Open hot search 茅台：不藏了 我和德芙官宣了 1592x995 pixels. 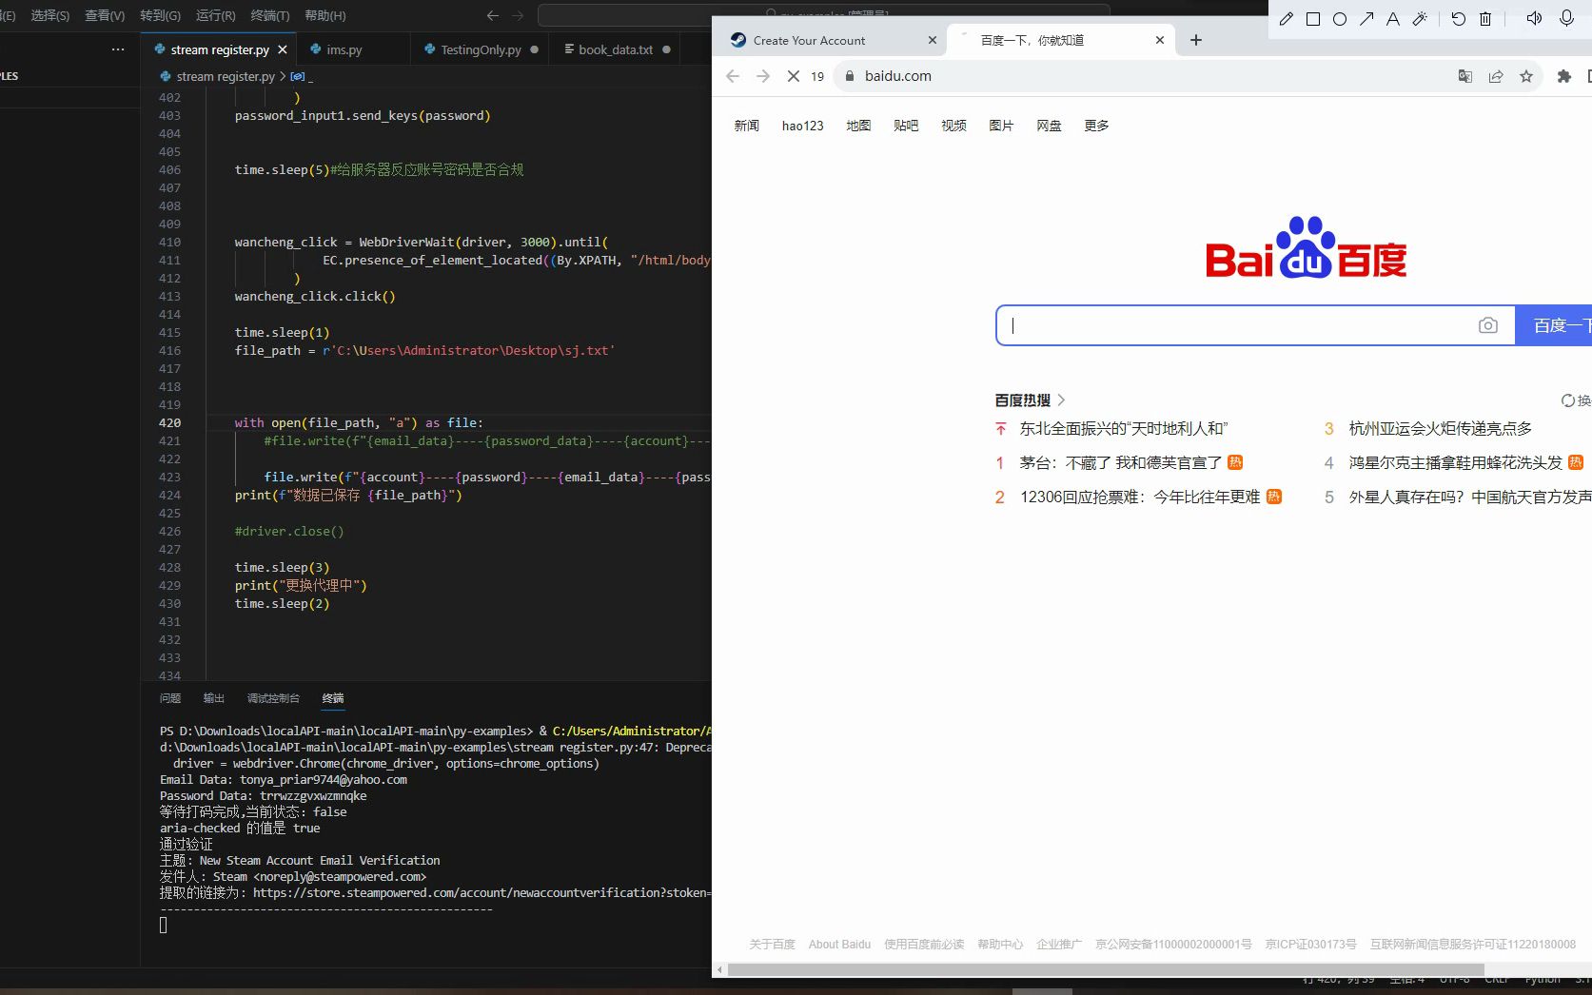(1121, 463)
